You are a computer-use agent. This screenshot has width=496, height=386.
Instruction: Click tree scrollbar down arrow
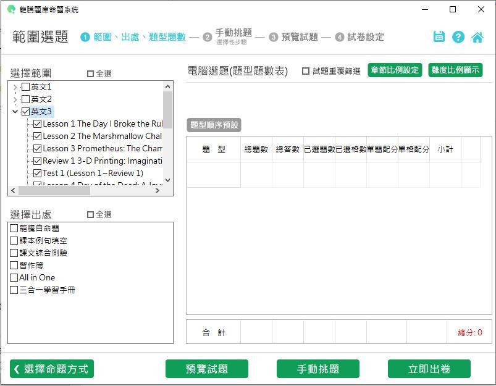pos(167,180)
